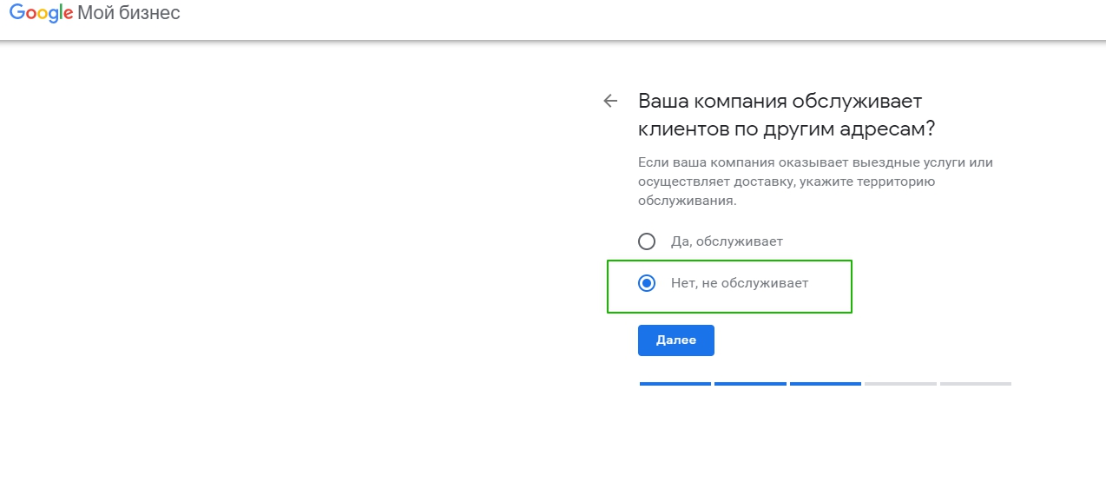Viewport: 1106px width, 502px height.
Task: Open the Google Мой бизнес logo link
Action: 95,15
